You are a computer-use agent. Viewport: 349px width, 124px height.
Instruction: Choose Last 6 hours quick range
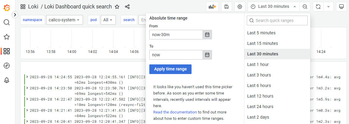259,85
